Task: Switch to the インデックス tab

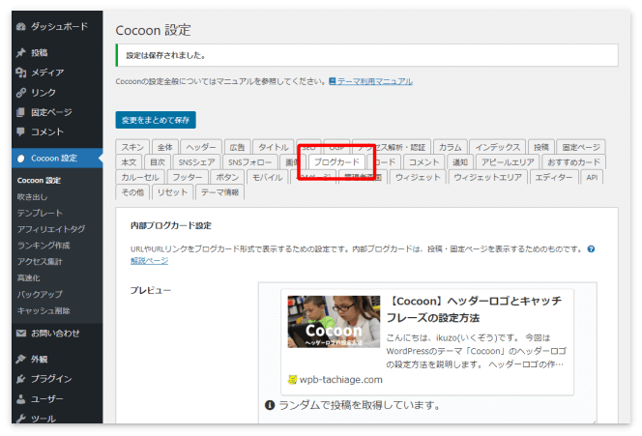Action: [498, 147]
